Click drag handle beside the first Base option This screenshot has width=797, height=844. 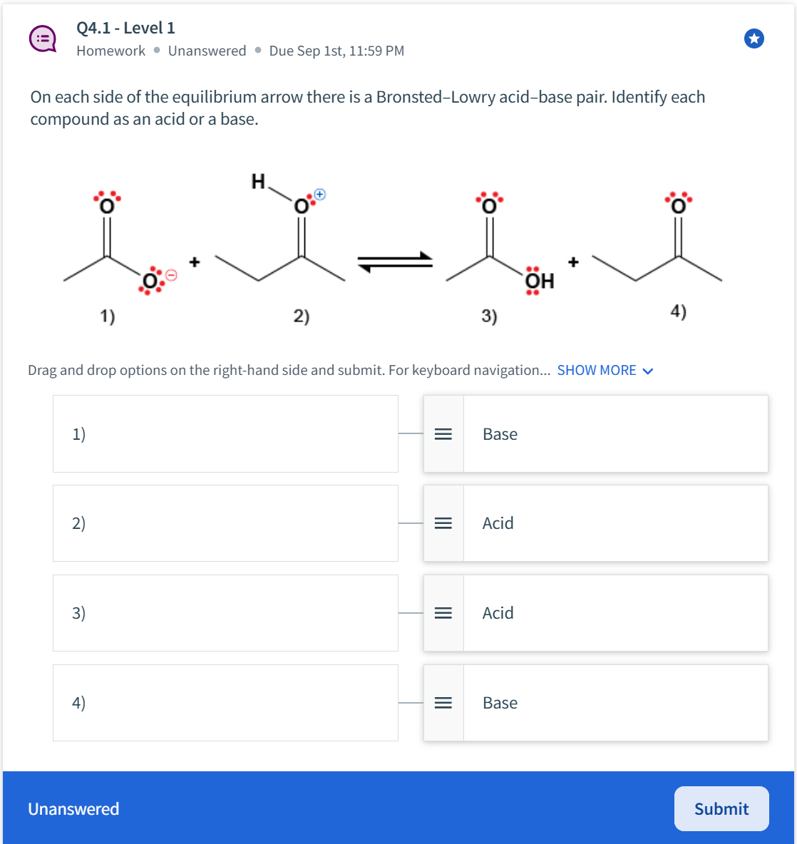[x=443, y=433]
